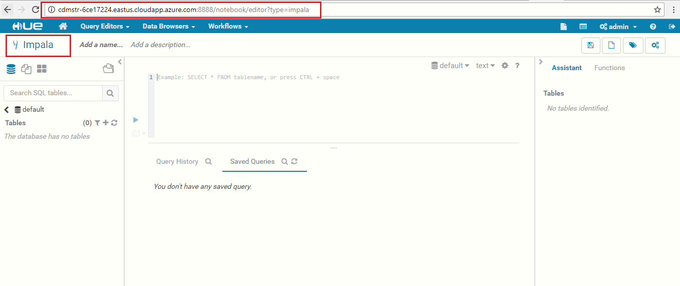The image size is (680, 286).
Task: Click the browser address bar URL
Action: [183, 10]
